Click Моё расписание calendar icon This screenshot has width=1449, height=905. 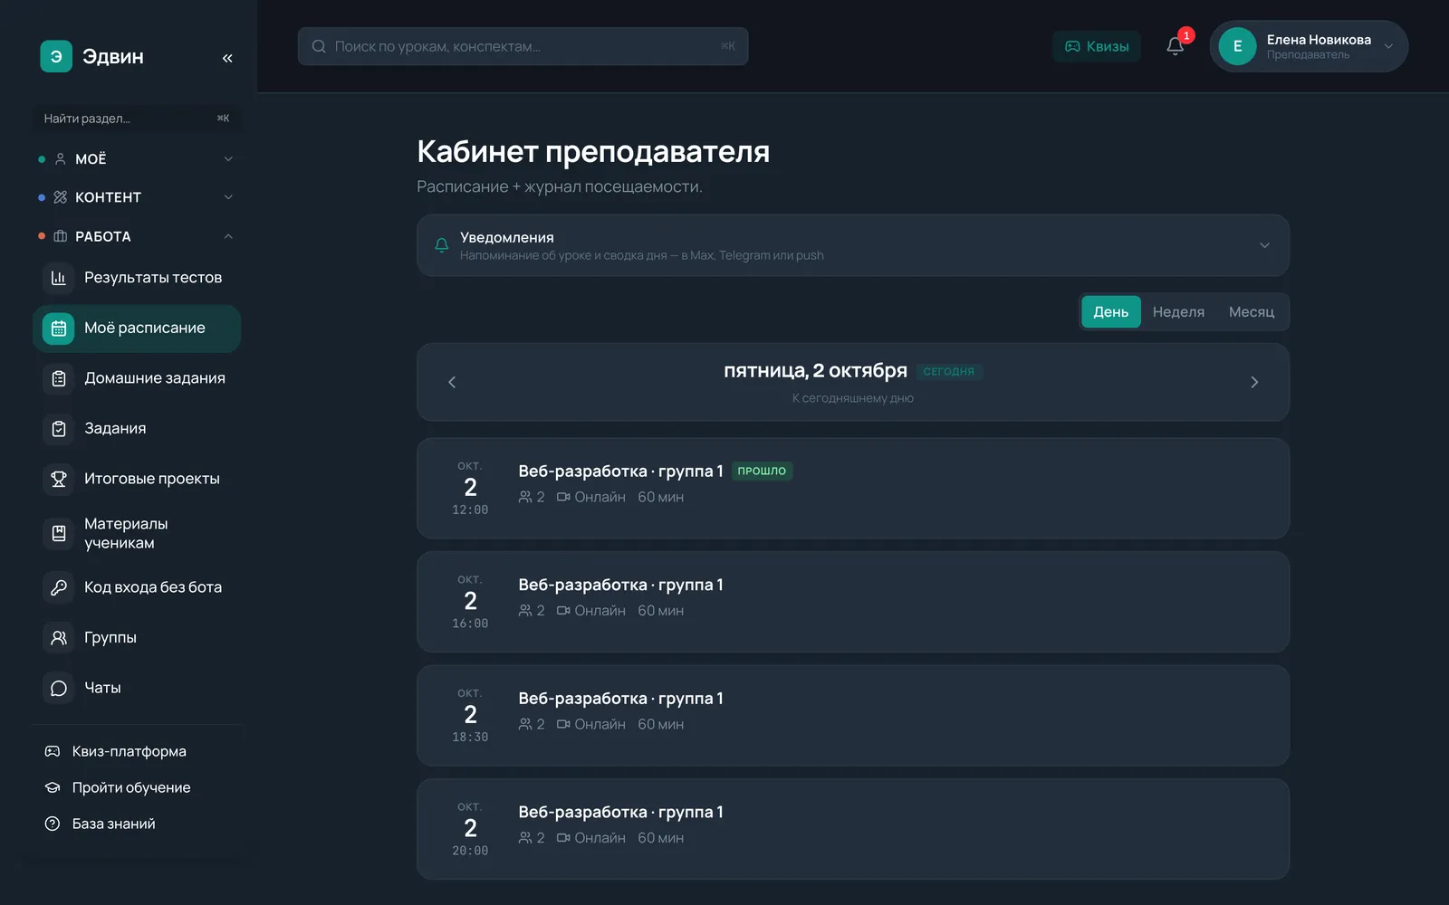(59, 329)
